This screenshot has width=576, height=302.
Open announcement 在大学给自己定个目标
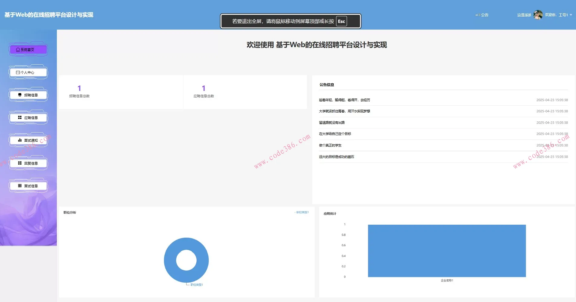(335, 134)
